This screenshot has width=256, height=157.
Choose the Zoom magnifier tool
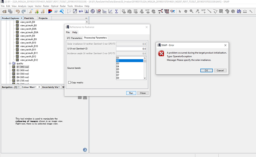(x=191, y=11)
